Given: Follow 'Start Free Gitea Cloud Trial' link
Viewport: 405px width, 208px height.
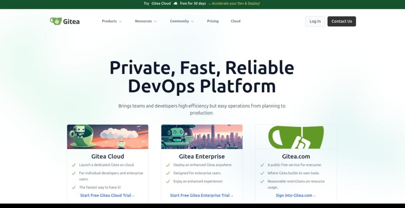Looking at the screenshot, I should tap(108, 195).
